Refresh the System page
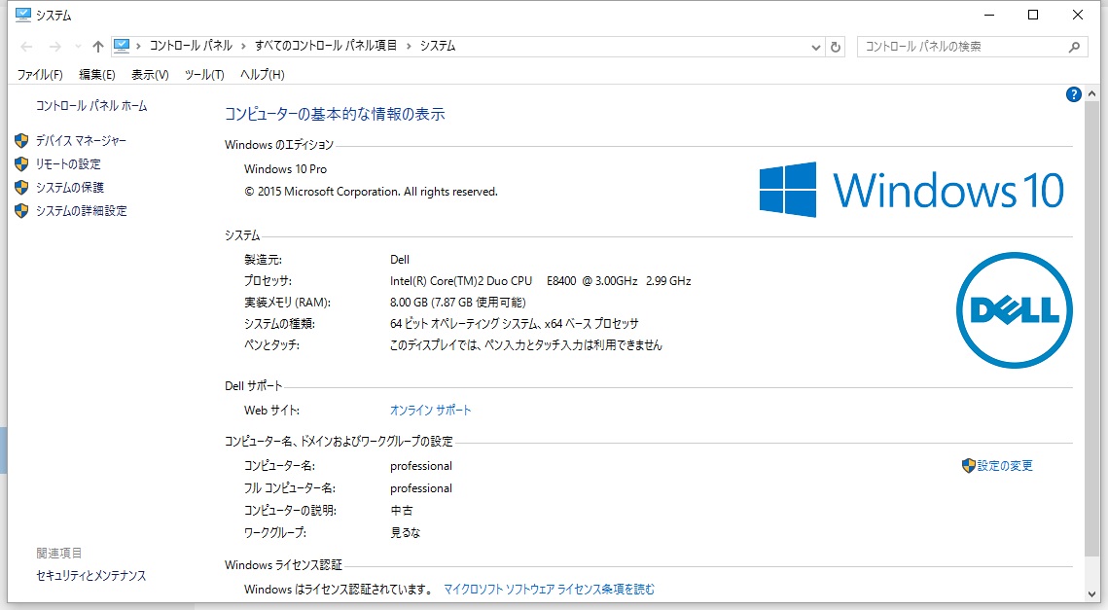The height and width of the screenshot is (610, 1108). [836, 48]
